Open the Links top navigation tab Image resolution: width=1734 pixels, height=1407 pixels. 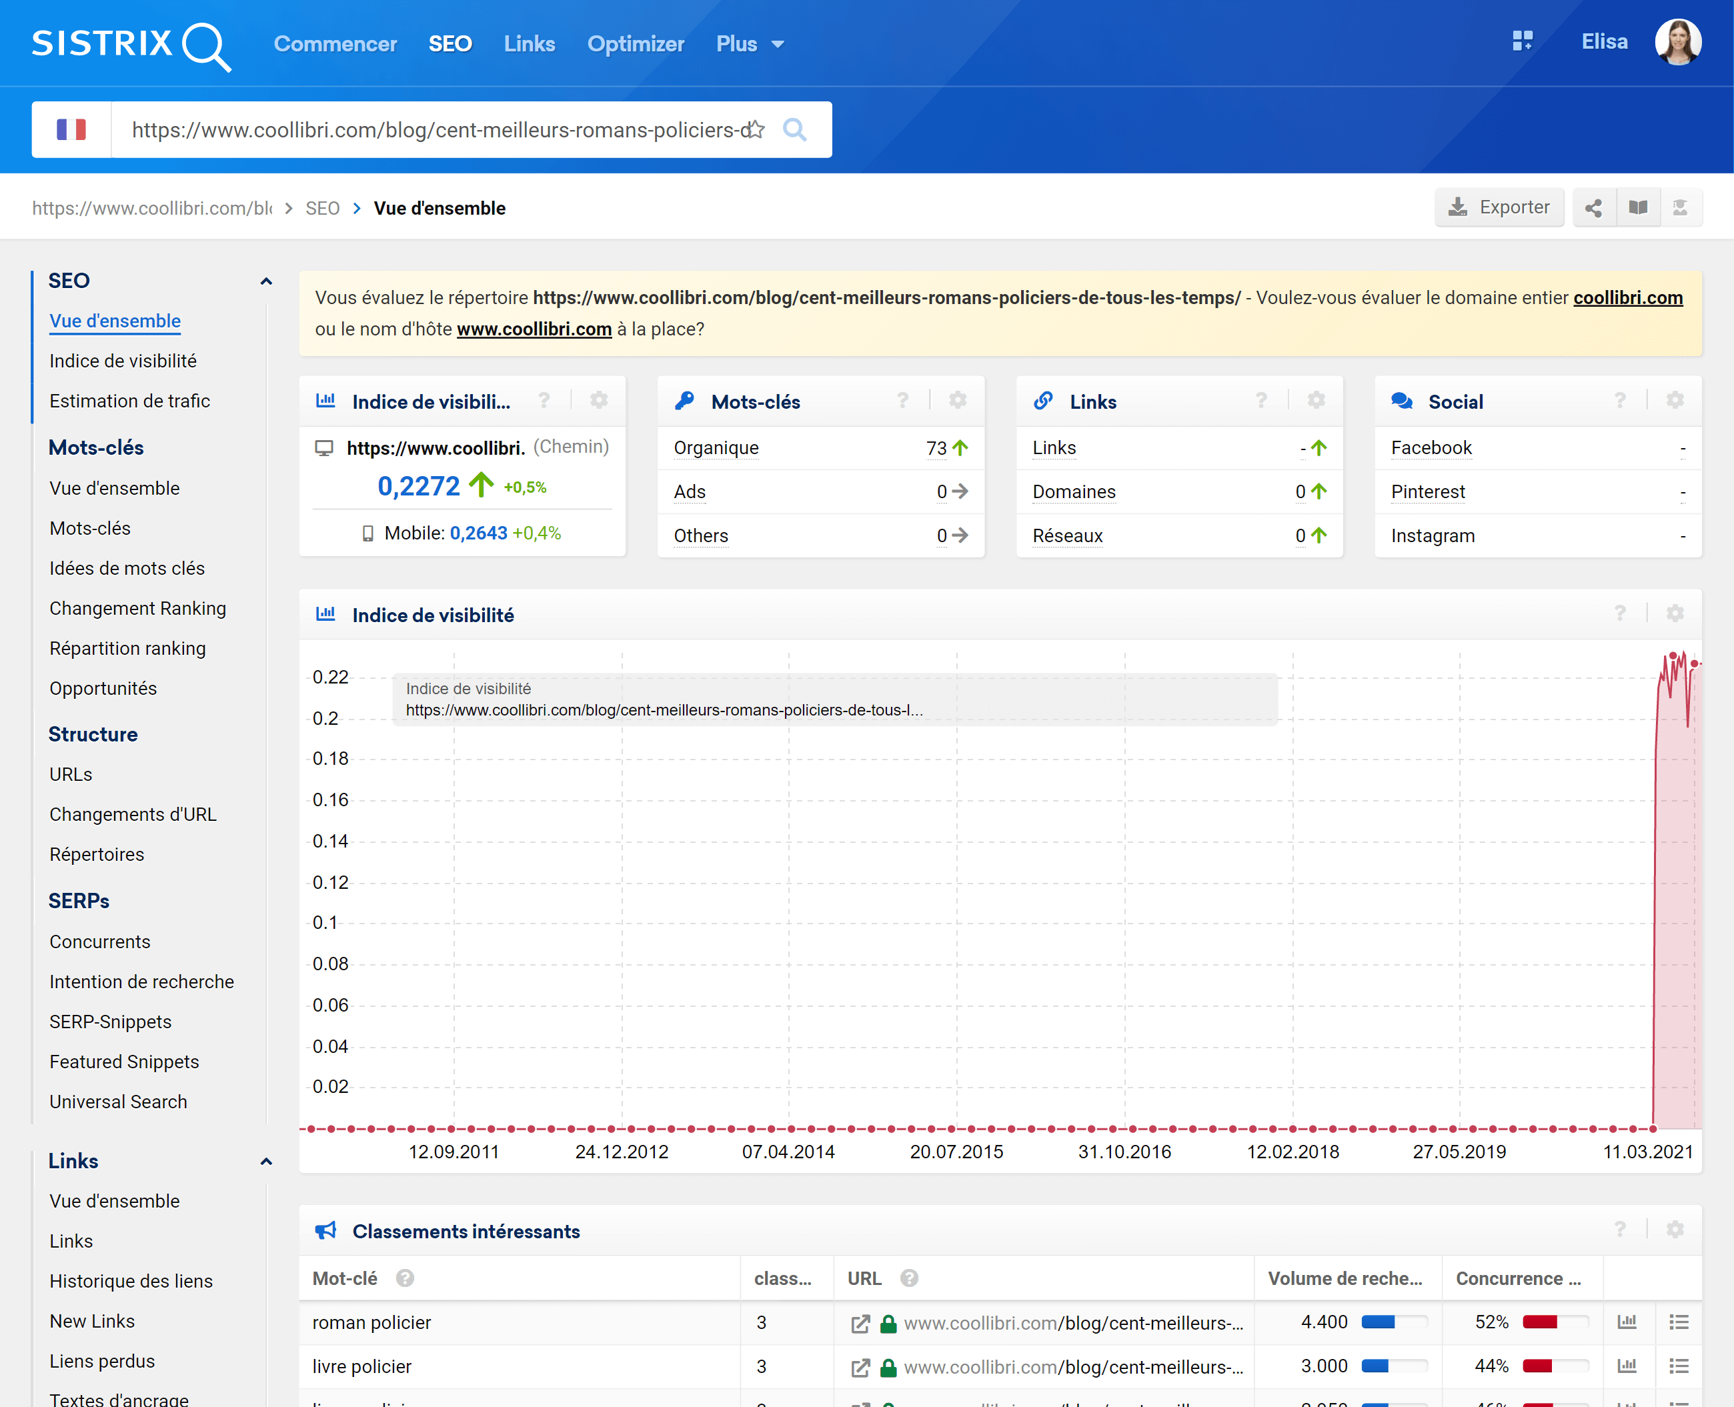click(530, 44)
